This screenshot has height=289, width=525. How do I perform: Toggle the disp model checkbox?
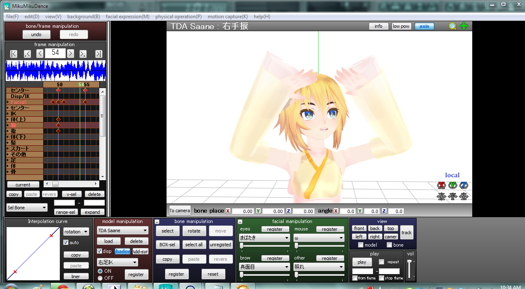point(99,251)
